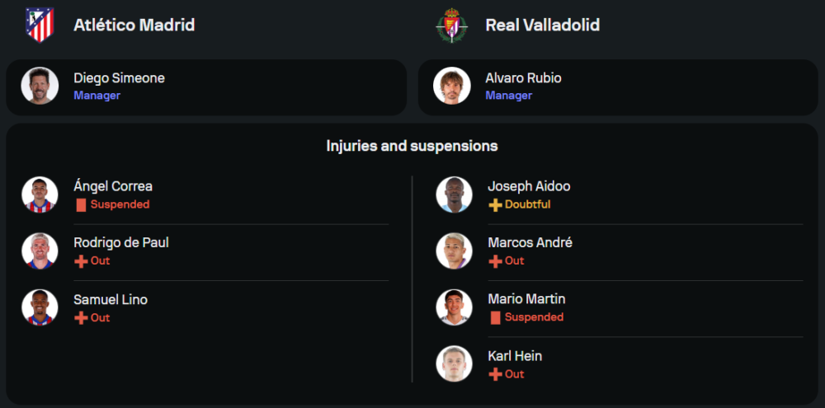
Task: Open Mario Martin's player name link
Action: (x=526, y=299)
